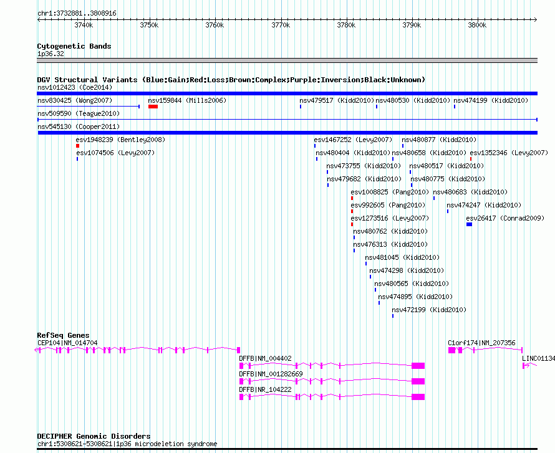Open nsv474199 (Kidd2010) label

pos(491,100)
